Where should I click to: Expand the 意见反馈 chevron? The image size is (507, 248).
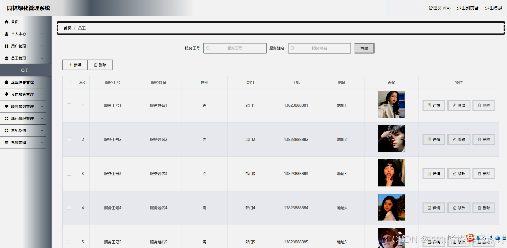pos(42,131)
